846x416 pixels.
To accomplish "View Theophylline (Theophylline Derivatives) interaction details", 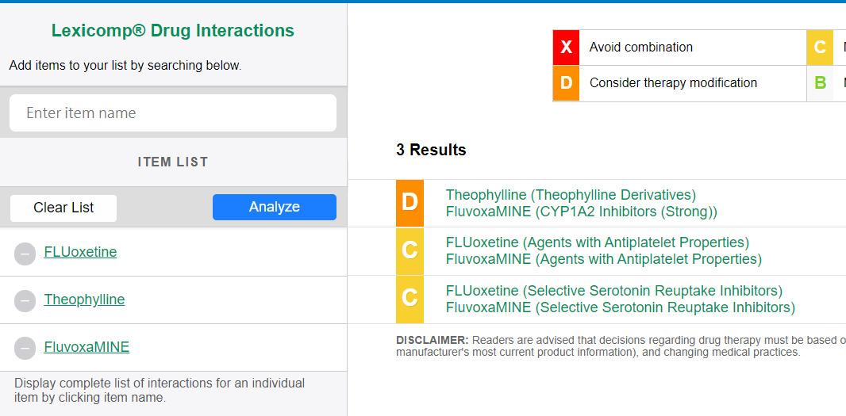I will [571, 195].
